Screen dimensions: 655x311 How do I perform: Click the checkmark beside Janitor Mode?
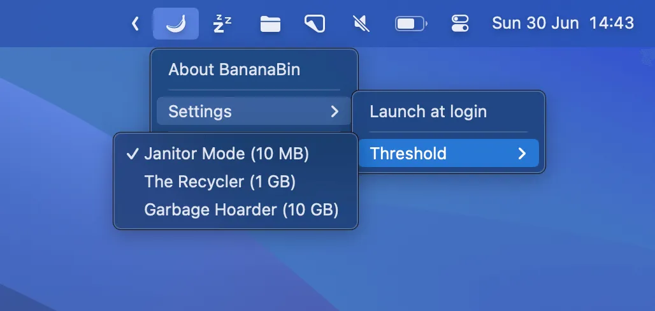(x=133, y=154)
